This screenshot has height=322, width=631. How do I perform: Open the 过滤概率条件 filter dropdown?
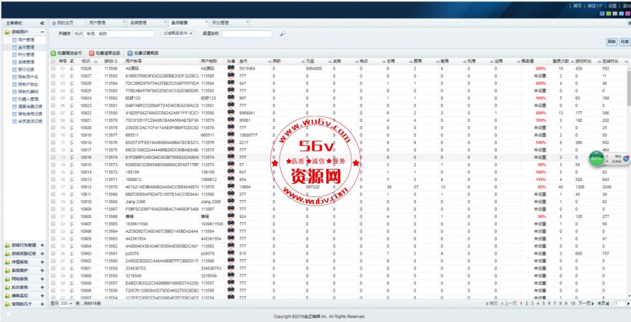[x=178, y=34]
